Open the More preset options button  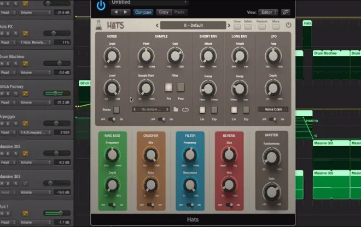276,26
